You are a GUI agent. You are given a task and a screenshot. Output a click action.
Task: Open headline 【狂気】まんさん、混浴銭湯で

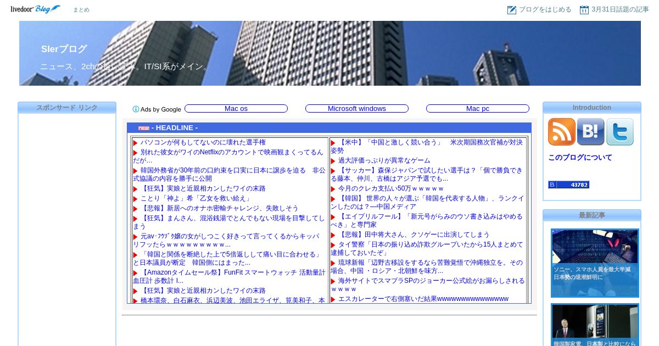pos(229,222)
